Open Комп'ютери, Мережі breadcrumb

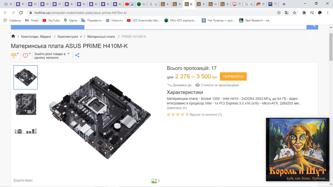(36, 37)
